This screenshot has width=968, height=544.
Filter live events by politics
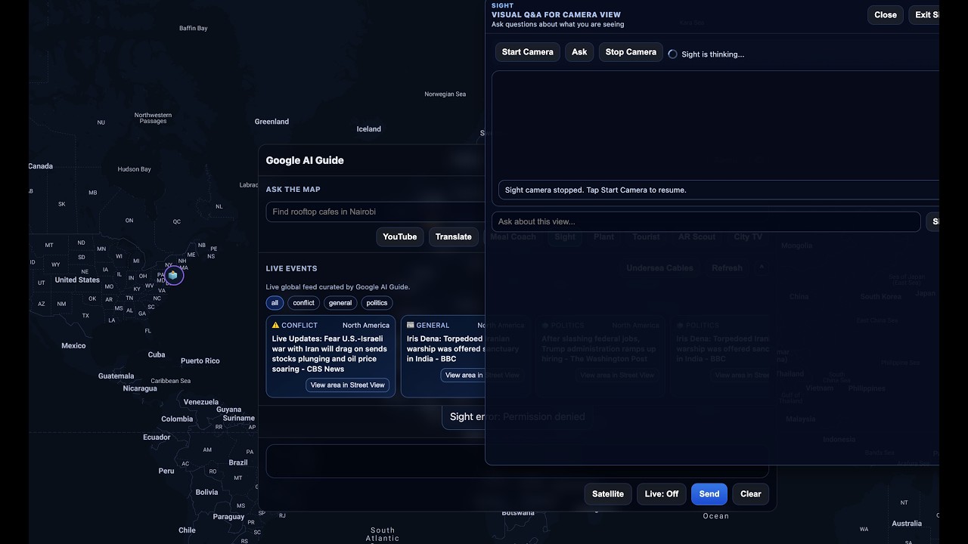377,303
